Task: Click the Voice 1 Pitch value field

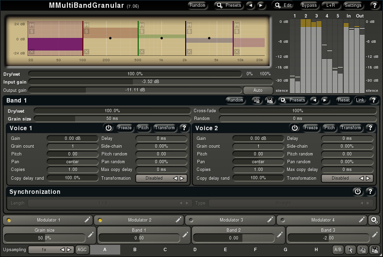Action: coord(73,154)
